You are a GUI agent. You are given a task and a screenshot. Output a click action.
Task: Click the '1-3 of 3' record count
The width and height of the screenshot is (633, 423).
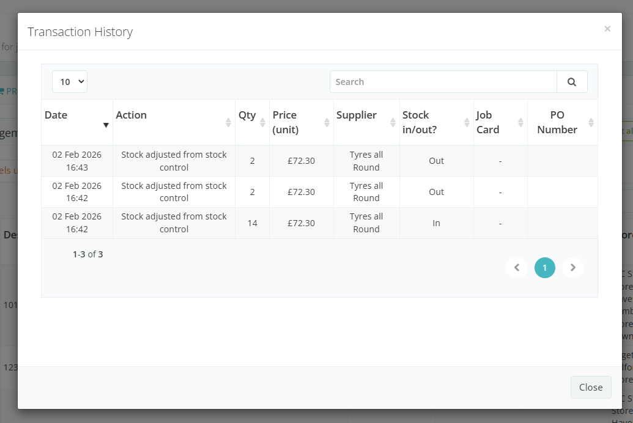[87, 254]
